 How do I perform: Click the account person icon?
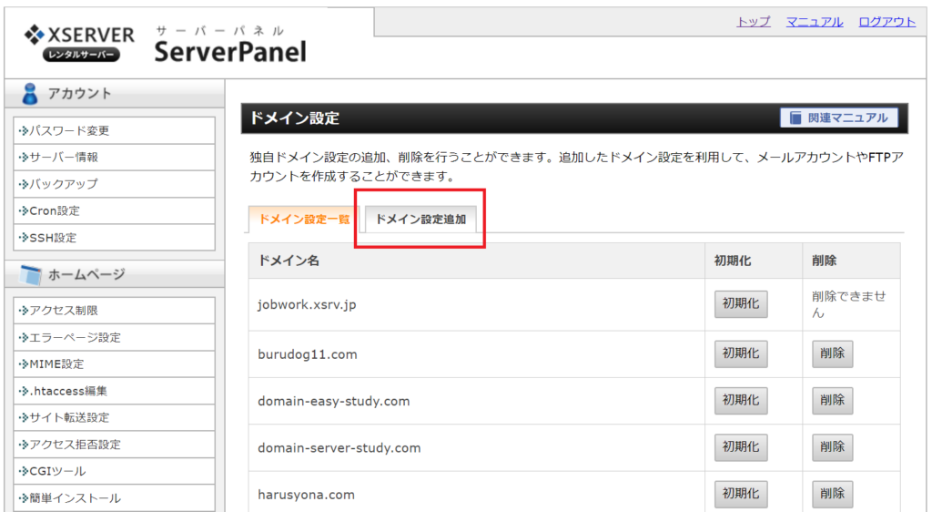click(x=29, y=93)
